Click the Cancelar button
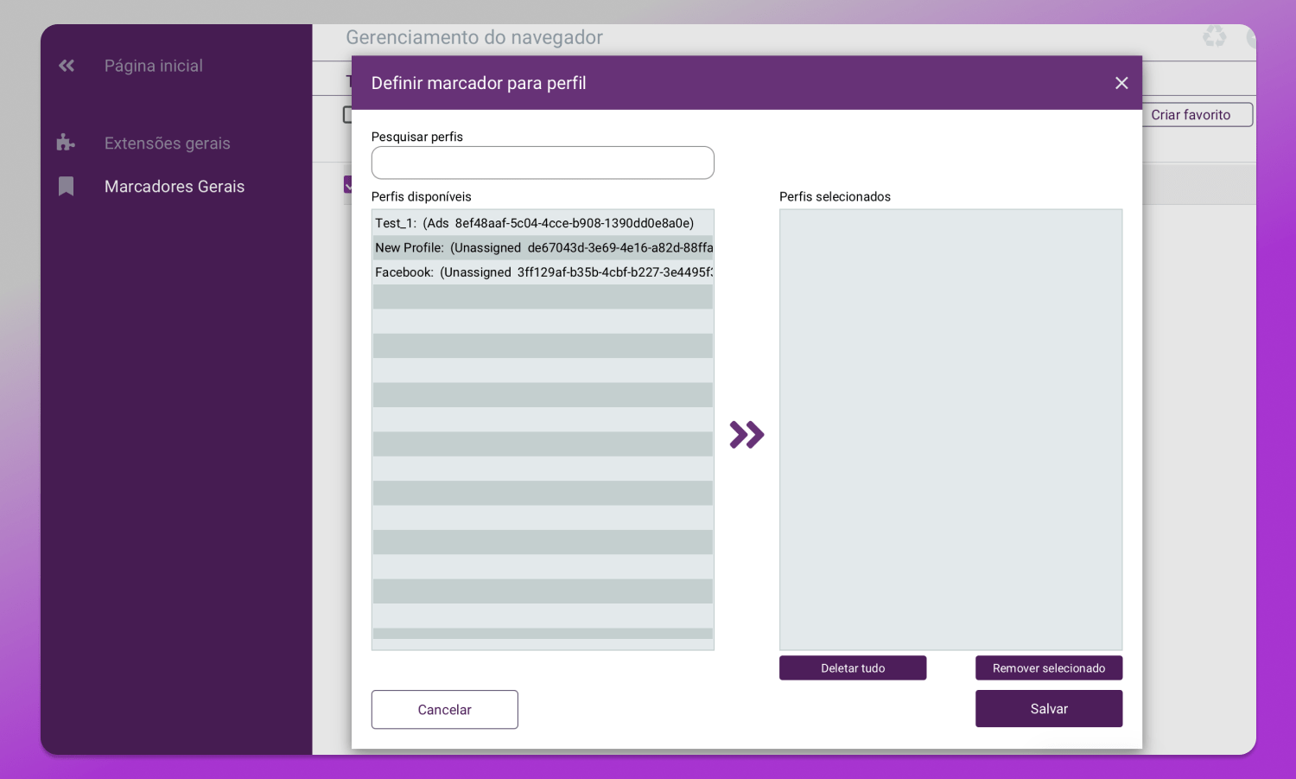This screenshot has width=1296, height=779. tap(445, 710)
